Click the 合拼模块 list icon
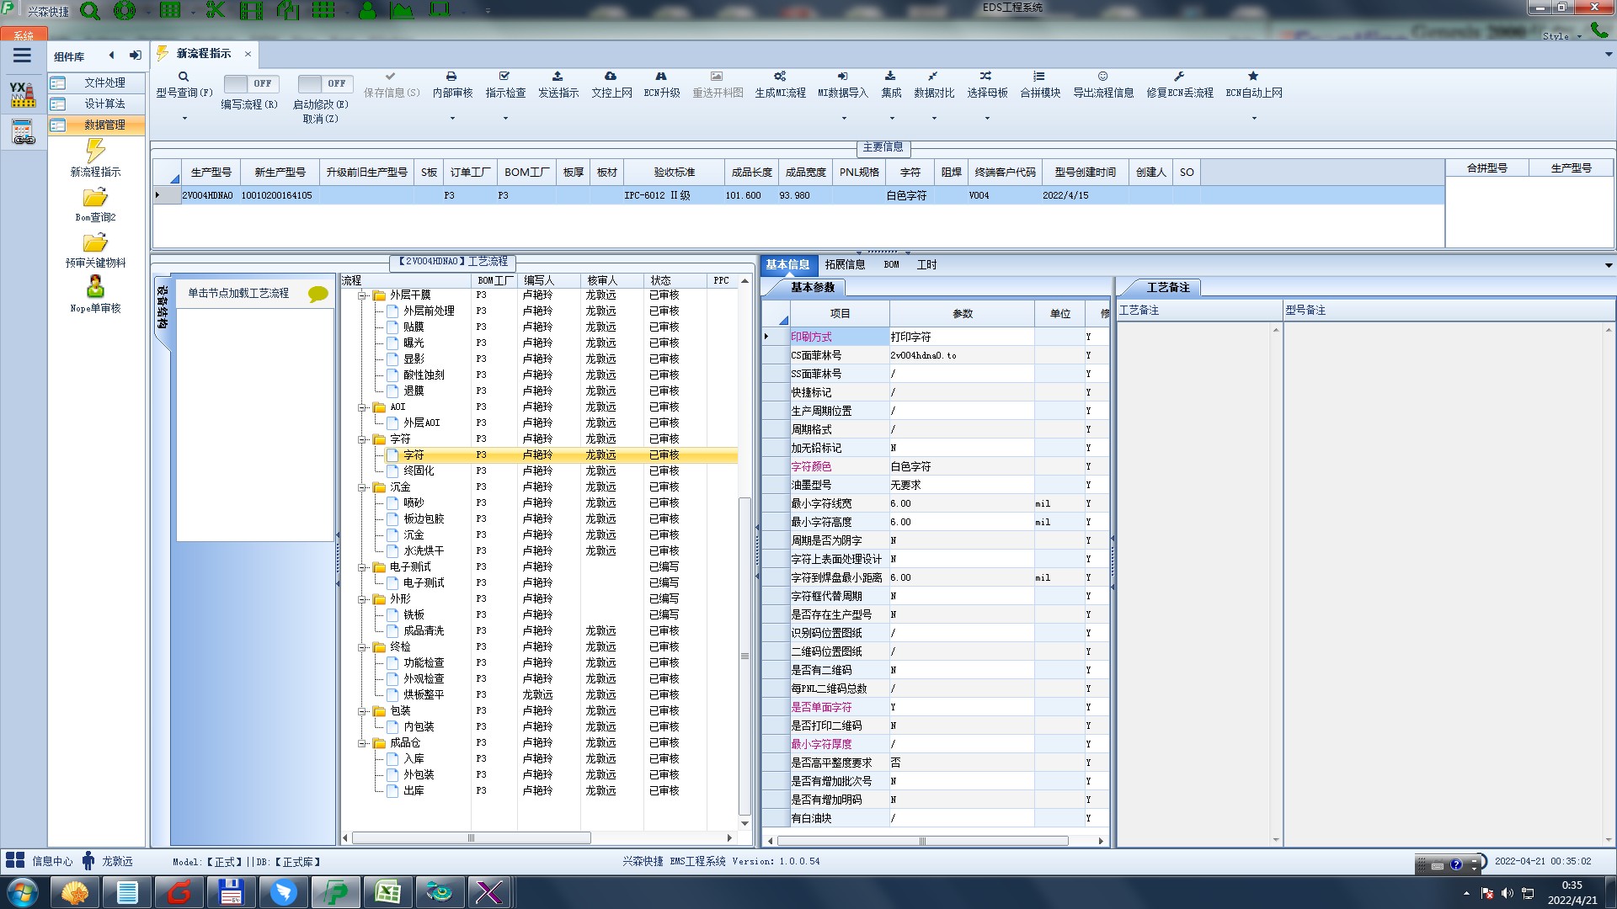Viewport: 1617px width, 909px height. click(1039, 77)
